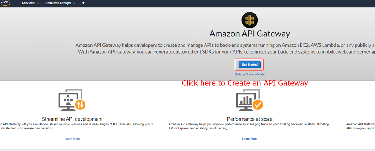Open the Services dropdown menu

[30, 3]
